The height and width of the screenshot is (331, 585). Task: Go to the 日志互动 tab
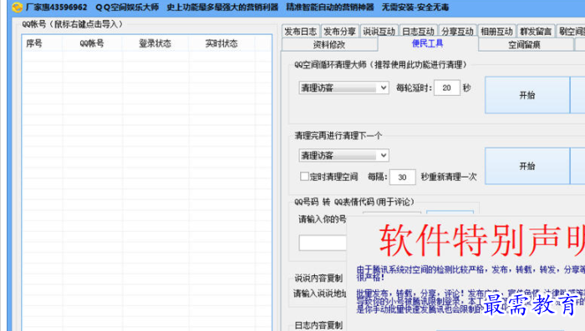(x=418, y=32)
